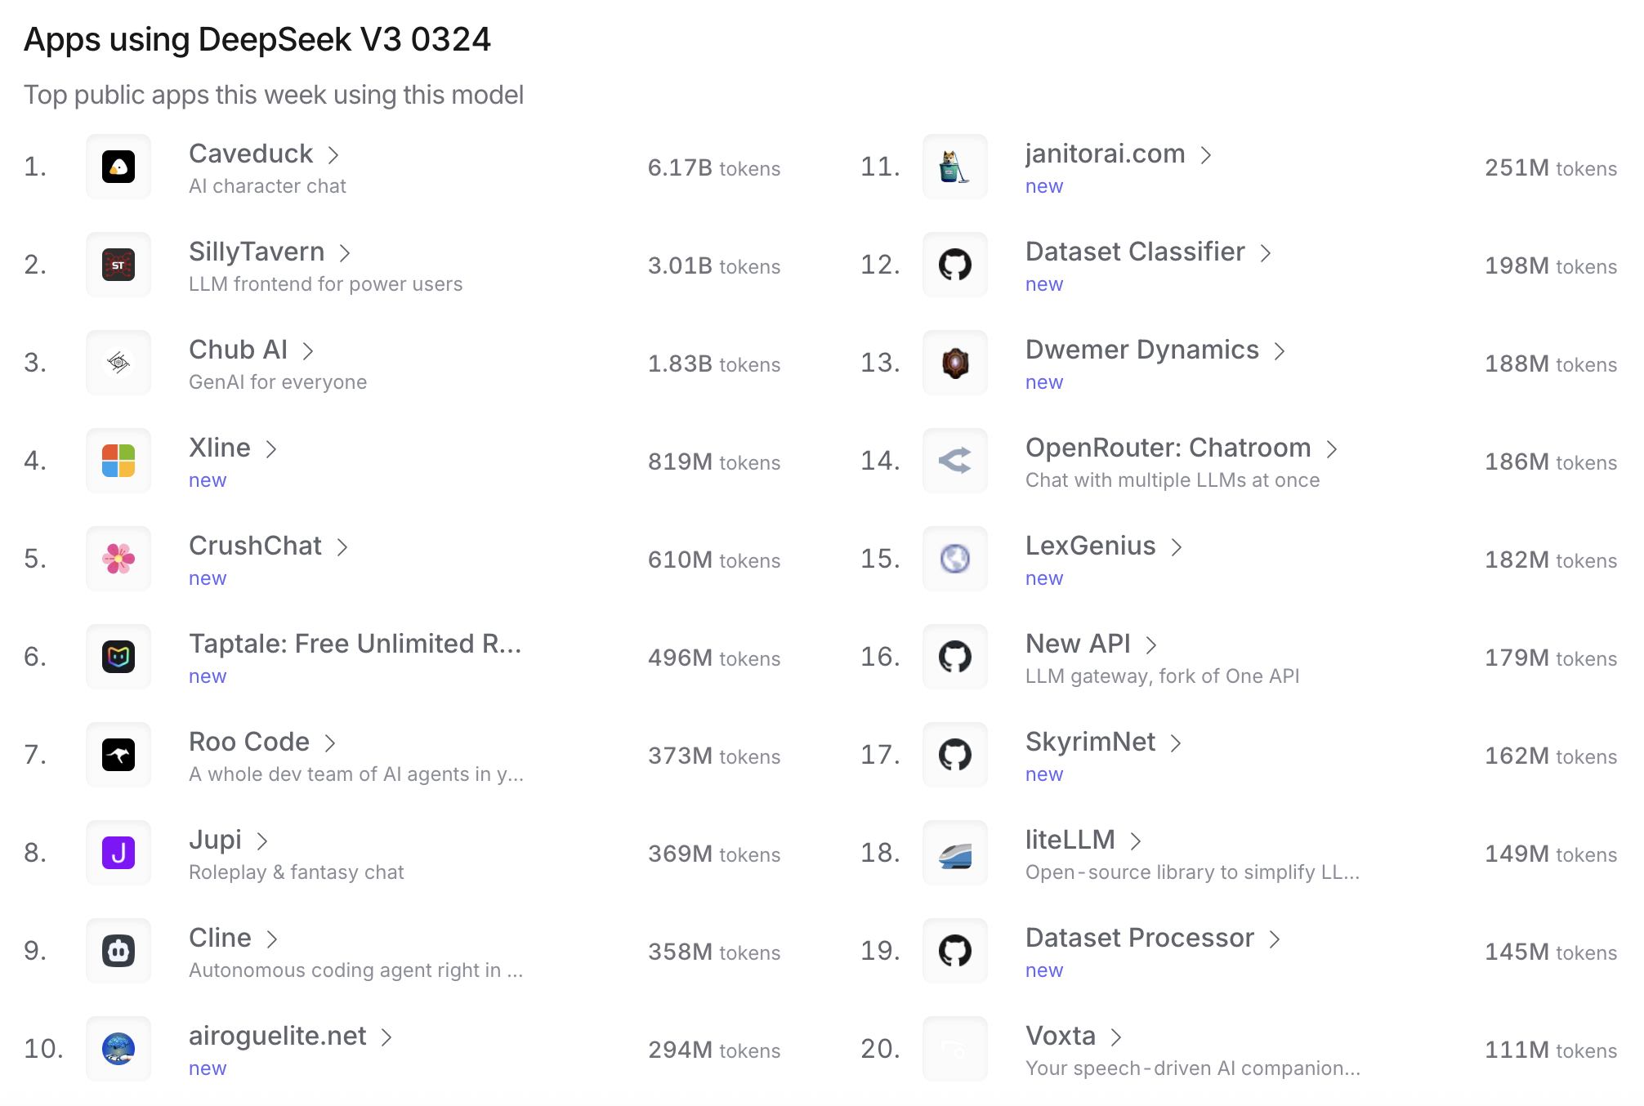Click the purple Jupi J icon
Viewport: 1644px width, 1106px height.
coord(118,853)
